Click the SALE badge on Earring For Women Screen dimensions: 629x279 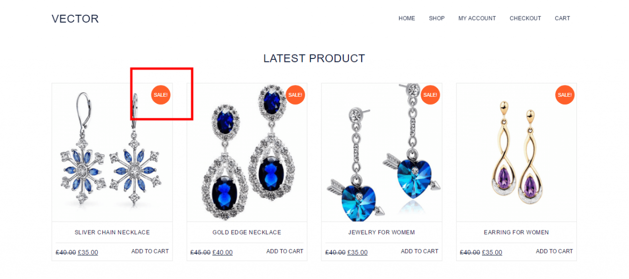(565, 95)
